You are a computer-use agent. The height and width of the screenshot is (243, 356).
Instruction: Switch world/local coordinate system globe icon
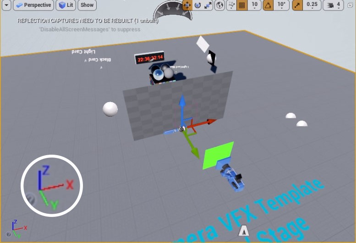[219, 5]
